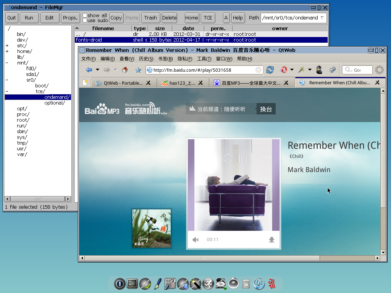Select the fonts-droid file row
391x293 pixels.
201,40
